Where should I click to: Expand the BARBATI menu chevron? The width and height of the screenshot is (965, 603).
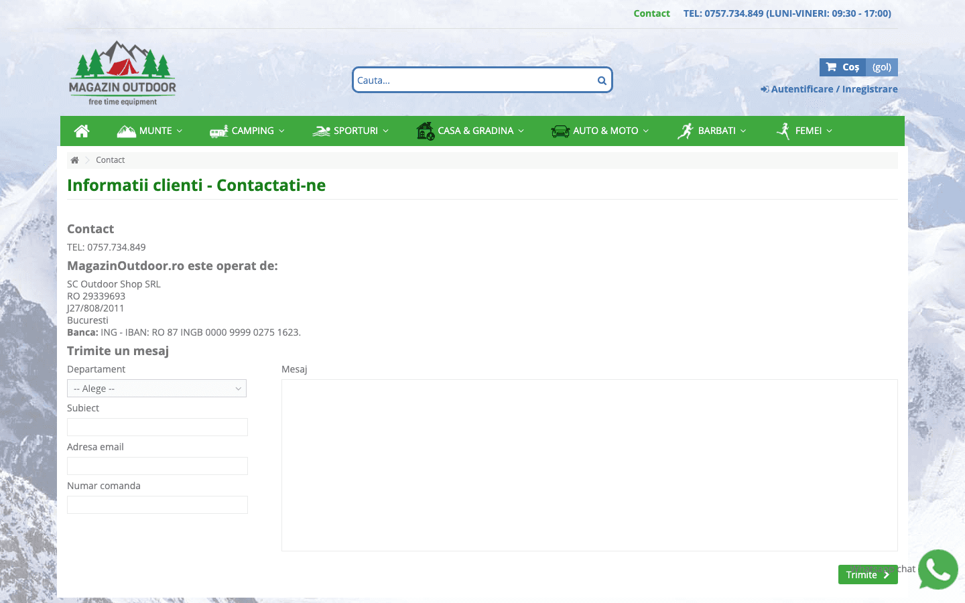(x=743, y=131)
